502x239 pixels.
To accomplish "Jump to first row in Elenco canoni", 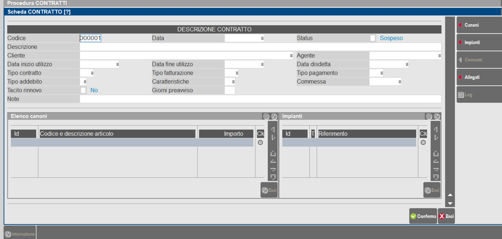I will coord(273,154).
